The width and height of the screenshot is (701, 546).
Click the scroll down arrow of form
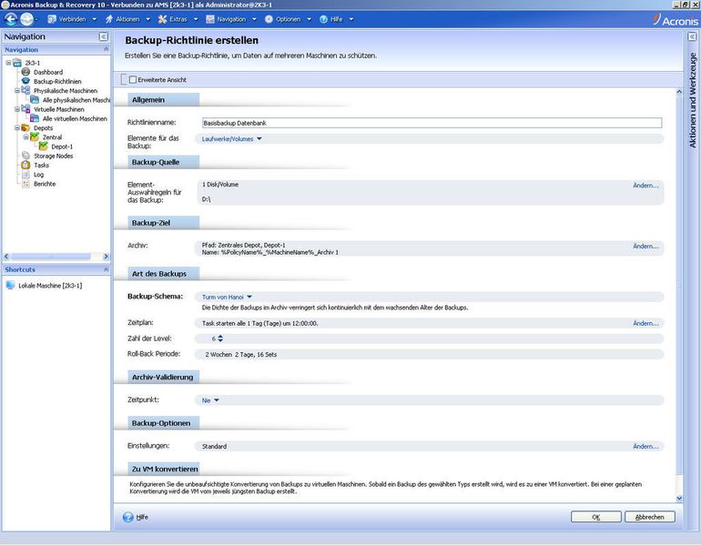tap(679, 499)
